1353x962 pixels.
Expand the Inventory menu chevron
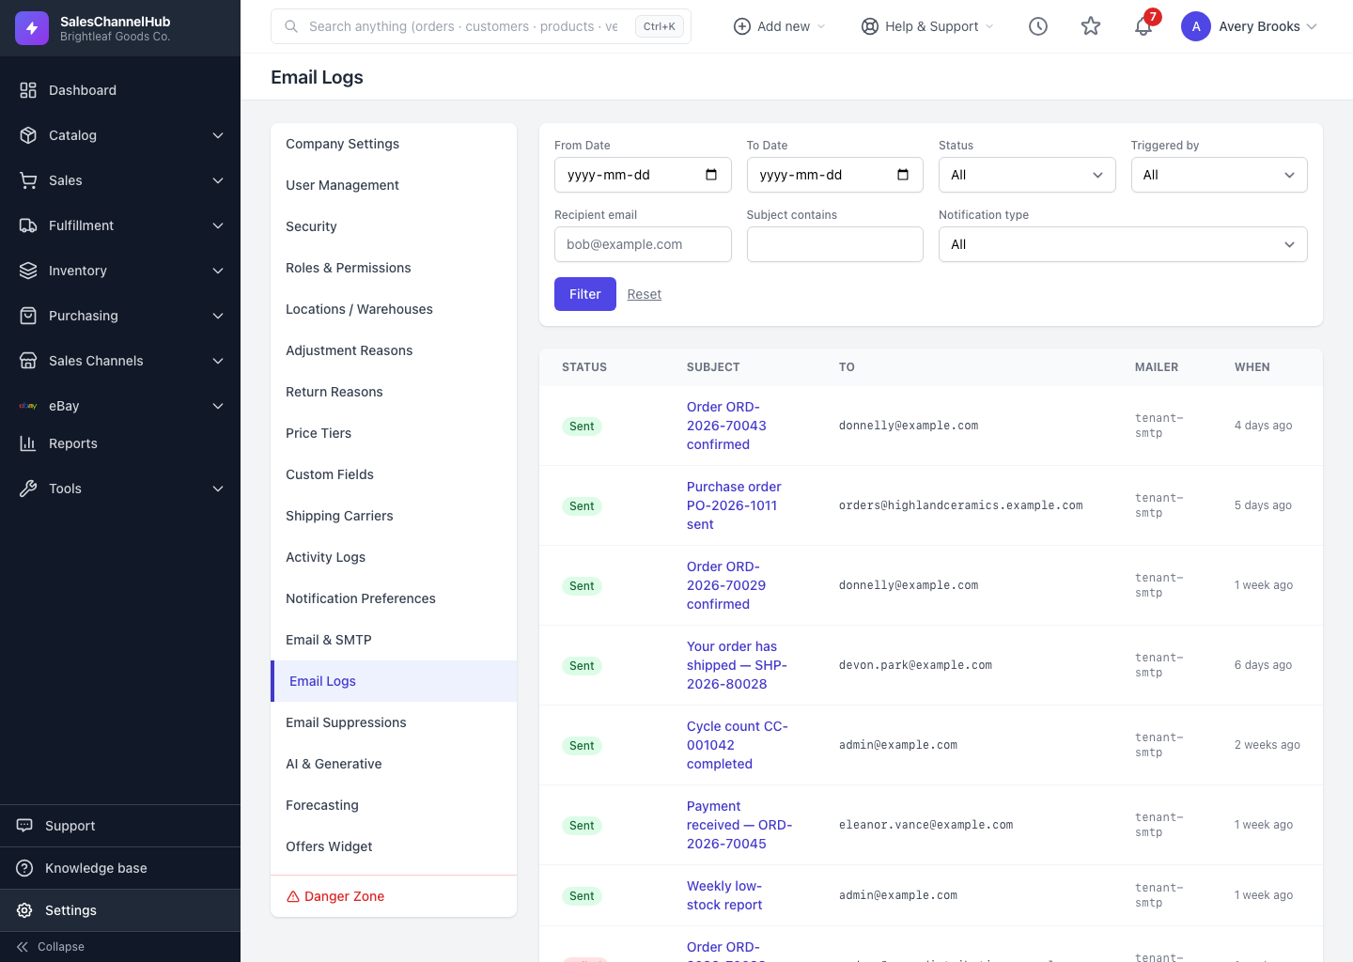(x=218, y=271)
